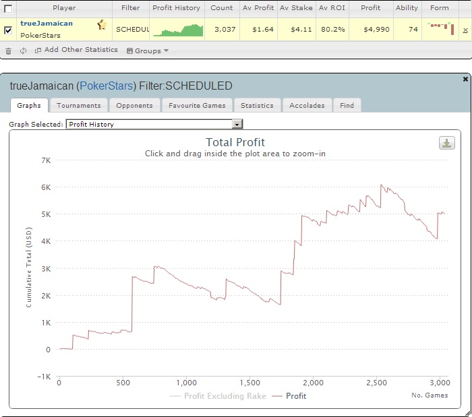Click the trash delete icon below the table
This screenshot has width=472, height=417.
tap(8, 51)
